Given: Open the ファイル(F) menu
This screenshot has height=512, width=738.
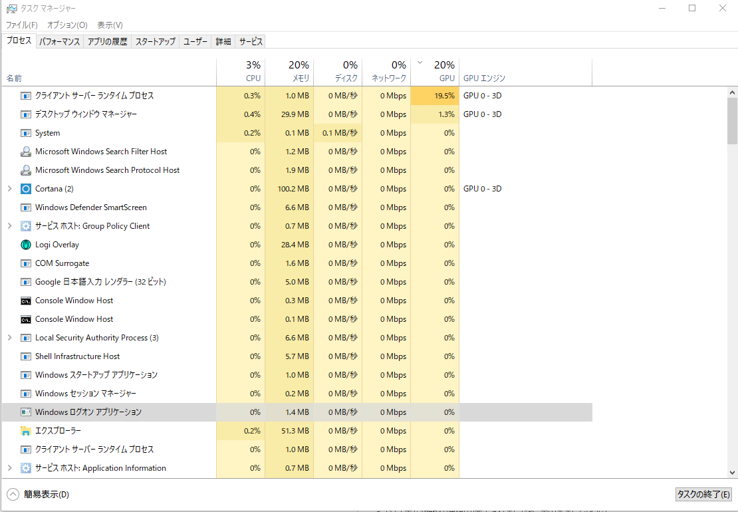Looking at the screenshot, I should pyautogui.click(x=21, y=25).
